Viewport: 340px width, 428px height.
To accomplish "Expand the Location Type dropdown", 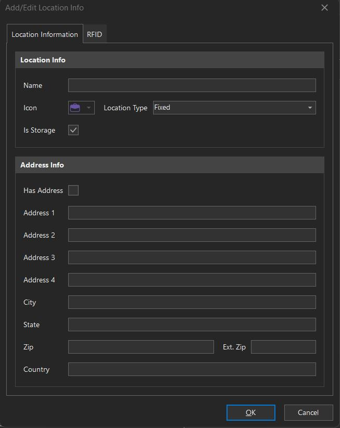I will pos(310,108).
